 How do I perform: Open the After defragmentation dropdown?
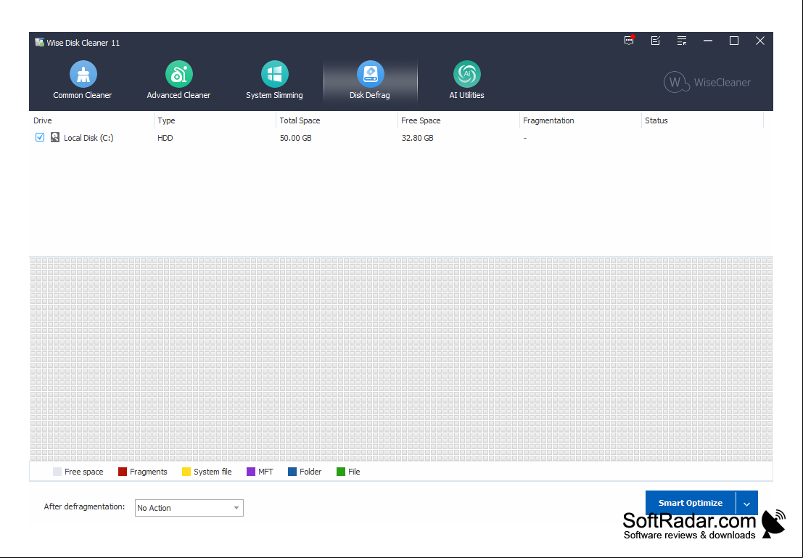click(189, 508)
